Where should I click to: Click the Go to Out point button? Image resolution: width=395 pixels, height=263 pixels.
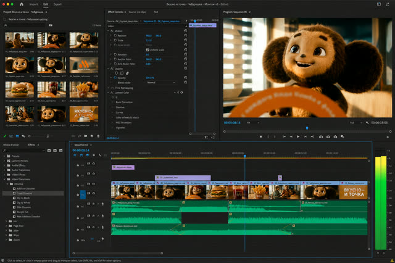coord(312,136)
